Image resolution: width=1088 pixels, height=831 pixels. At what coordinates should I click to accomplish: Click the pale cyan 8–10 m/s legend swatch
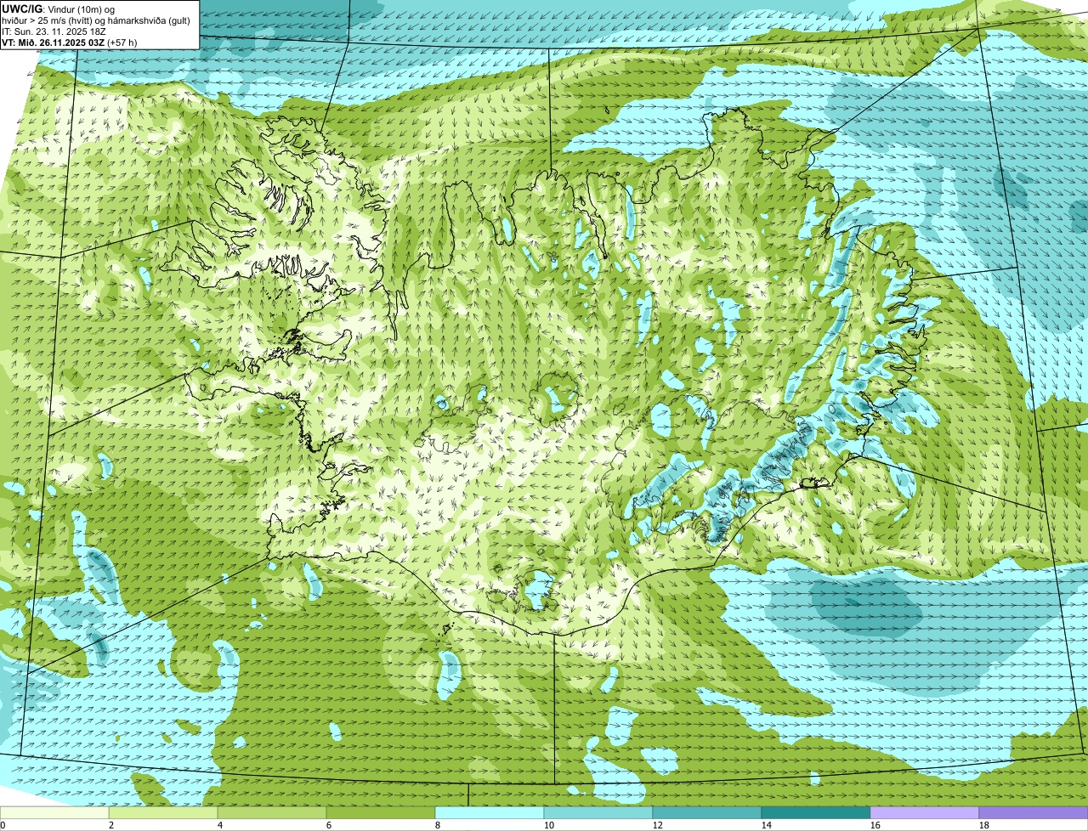point(490,813)
